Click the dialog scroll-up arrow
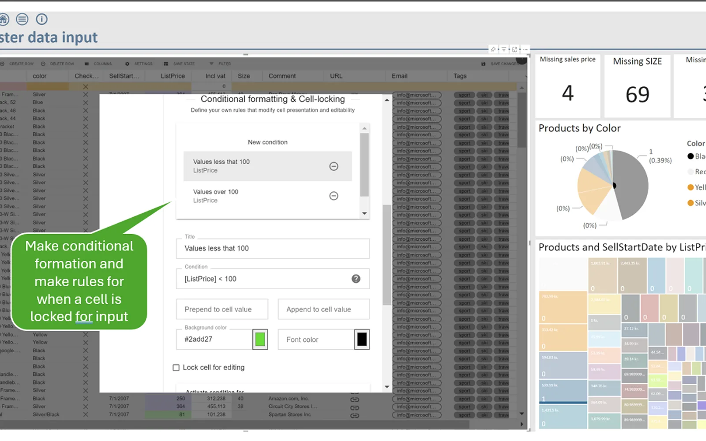Image resolution: width=706 pixels, height=441 pixels. click(387, 100)
